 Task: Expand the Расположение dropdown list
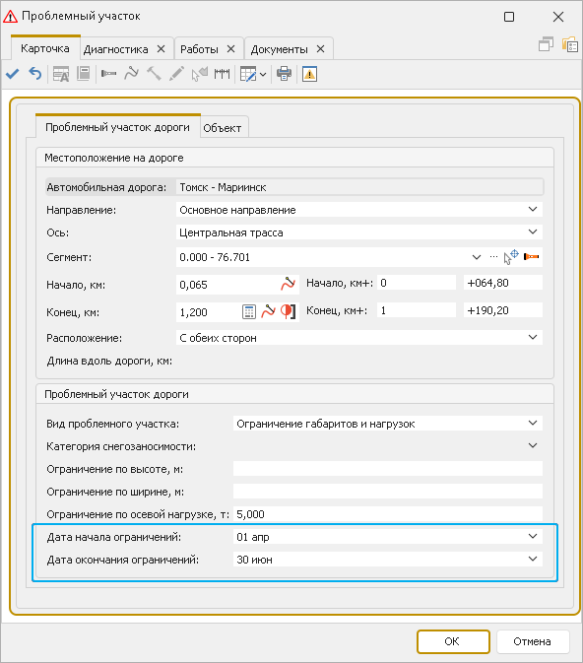tap(533, 338)
